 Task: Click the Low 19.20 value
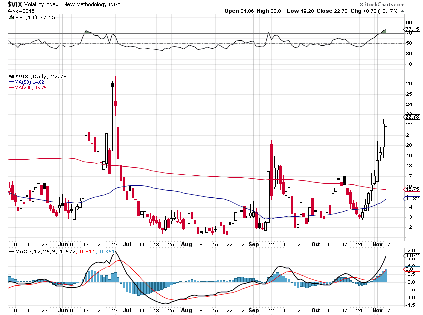[x=300, y=11]
